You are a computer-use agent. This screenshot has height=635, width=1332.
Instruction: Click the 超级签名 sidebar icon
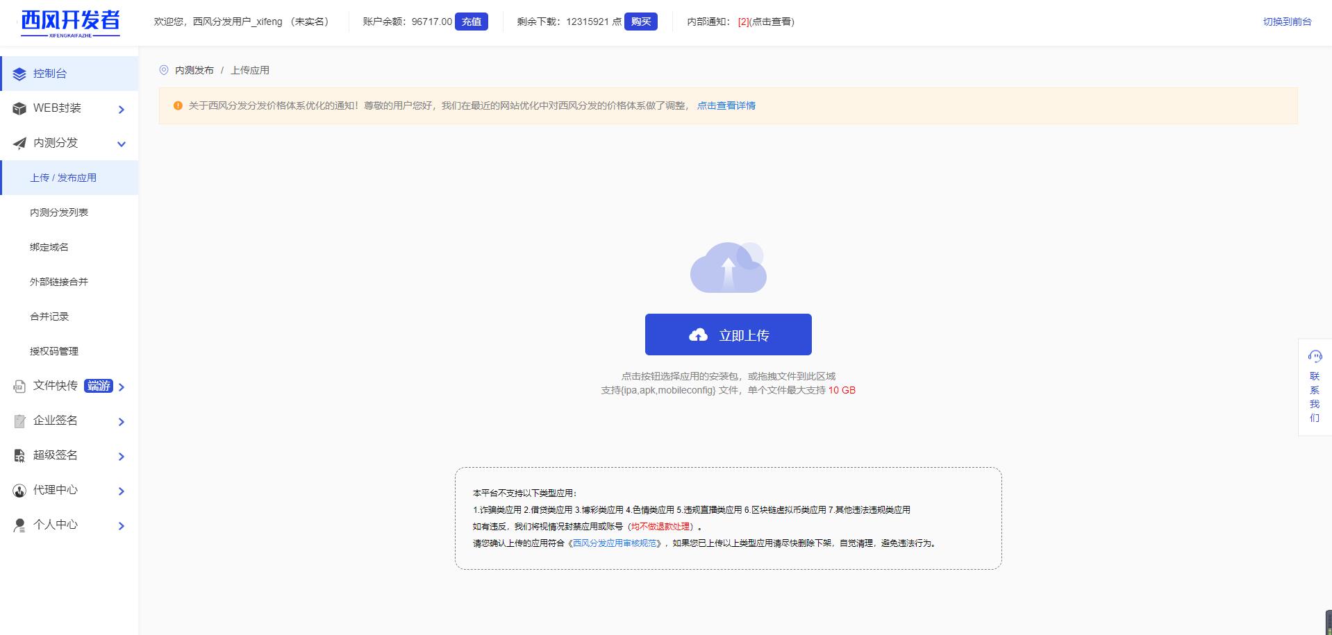click(19, 456)
